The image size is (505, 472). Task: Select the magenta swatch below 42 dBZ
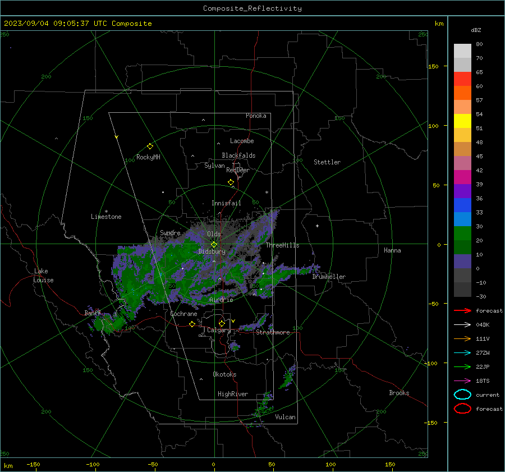point(462,177)
